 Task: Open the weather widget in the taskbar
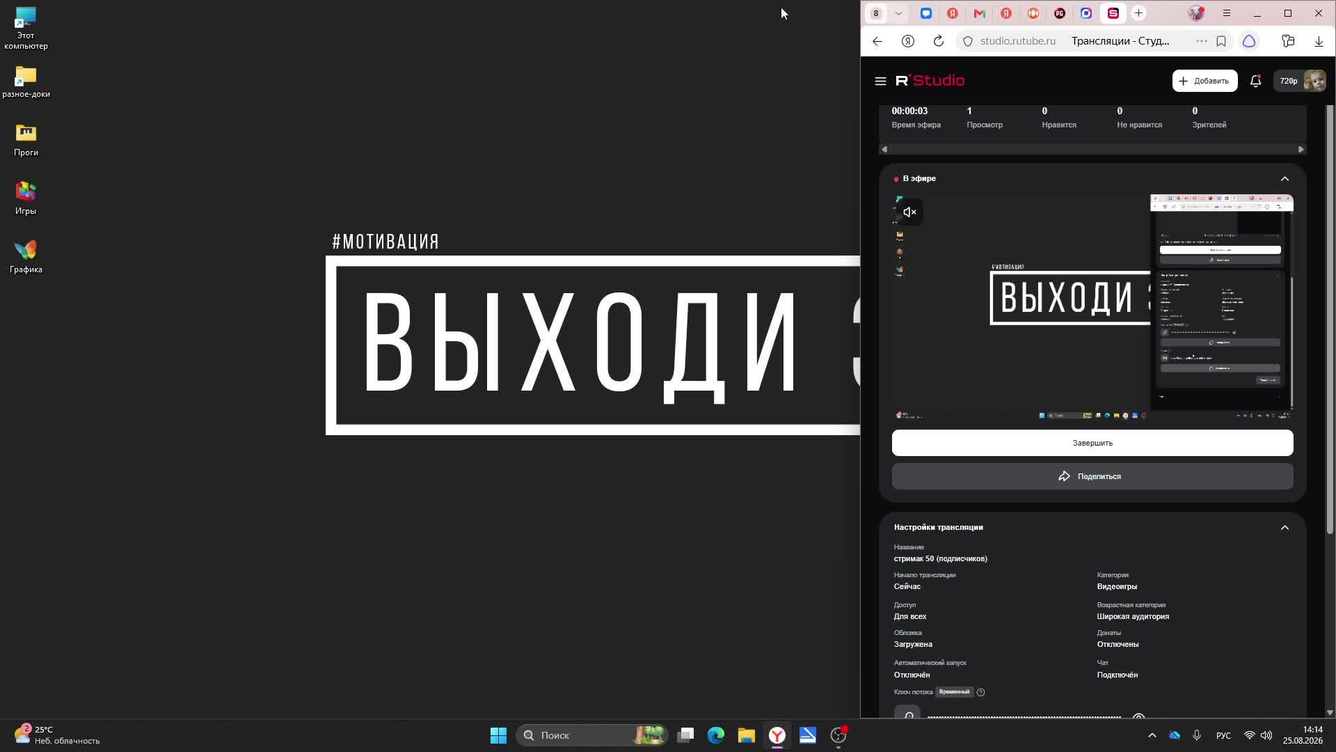(x=57, y=735)
